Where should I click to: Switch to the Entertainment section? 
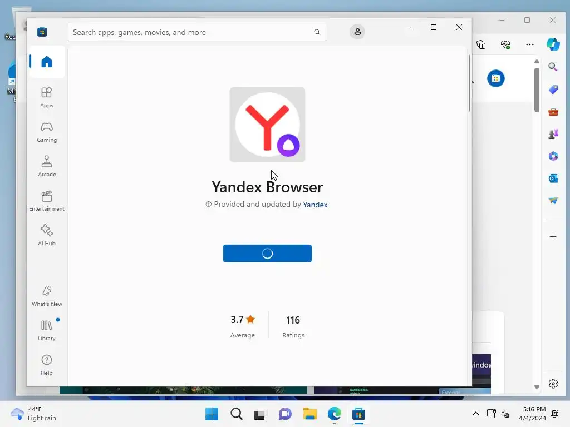[x=47, y=201]
